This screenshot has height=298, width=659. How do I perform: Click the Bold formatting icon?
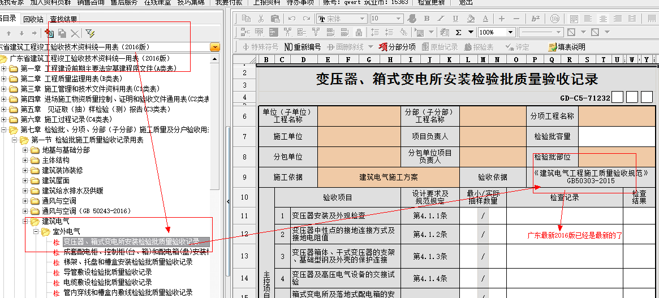428,19
